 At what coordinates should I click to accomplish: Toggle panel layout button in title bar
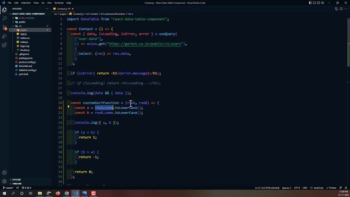(314, 3)
